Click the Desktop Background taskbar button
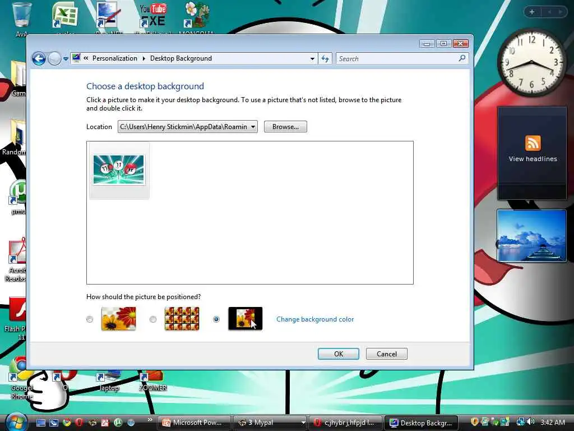 pyautogui.click(x=421, y=423)
